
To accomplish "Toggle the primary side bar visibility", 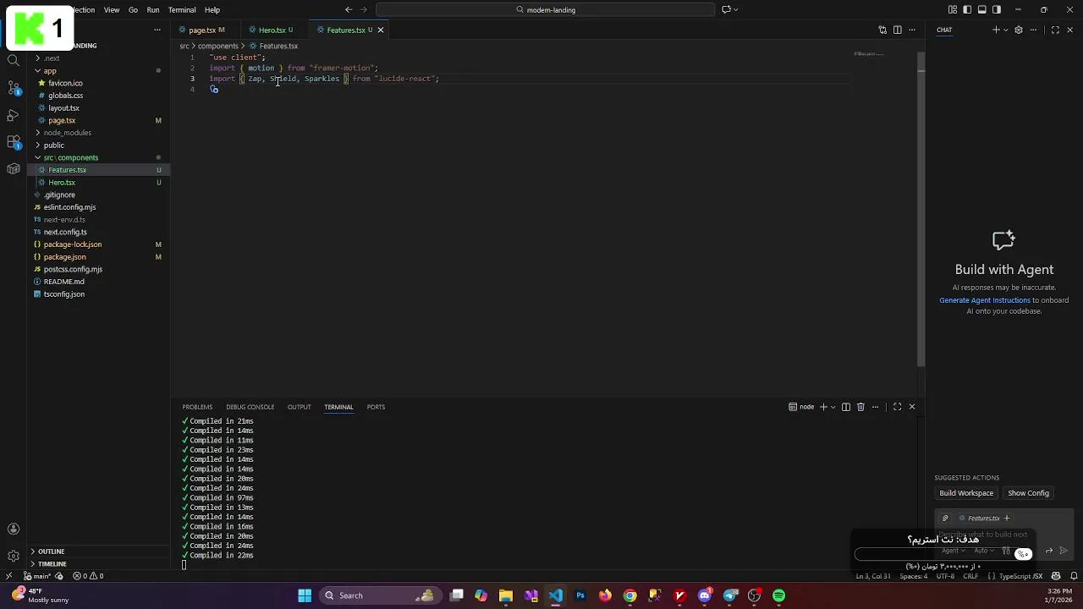I will click(x=967, y=10).
